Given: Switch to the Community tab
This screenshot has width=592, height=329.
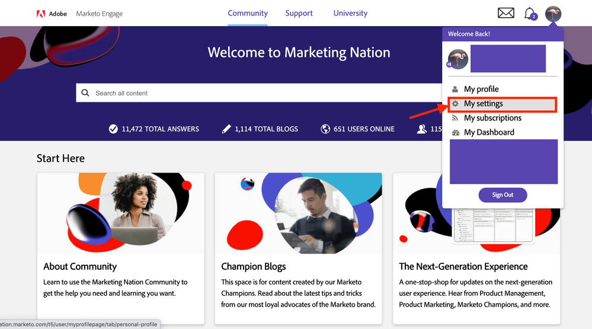Looking at the screenshot, I should 248,13.
